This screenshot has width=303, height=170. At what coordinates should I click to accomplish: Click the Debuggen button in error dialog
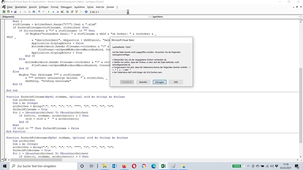coord(159,82)
